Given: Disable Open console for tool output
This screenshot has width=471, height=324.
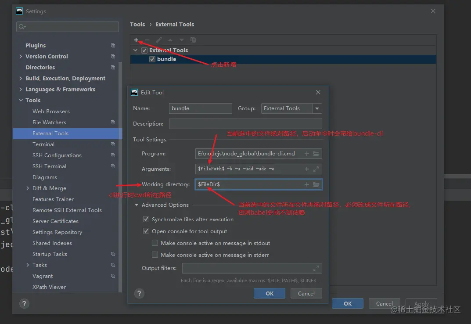Looking at the screenshot, I should [x=146, y=231].
